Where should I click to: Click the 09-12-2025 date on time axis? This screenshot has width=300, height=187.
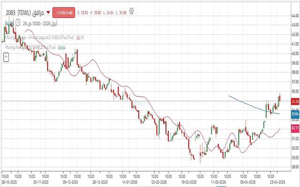pos(71,182)
